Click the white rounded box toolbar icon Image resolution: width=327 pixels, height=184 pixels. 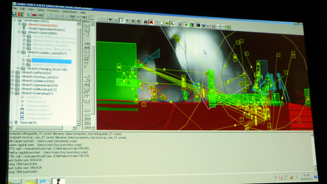point(162,23)
